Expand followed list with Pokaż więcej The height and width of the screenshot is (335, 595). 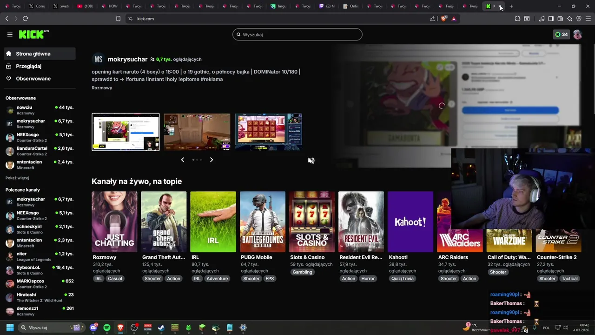point(17,178)
